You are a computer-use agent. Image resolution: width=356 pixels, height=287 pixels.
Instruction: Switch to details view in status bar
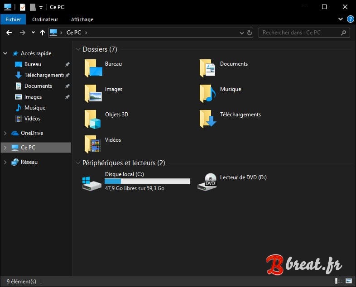[x=339, y=281]
